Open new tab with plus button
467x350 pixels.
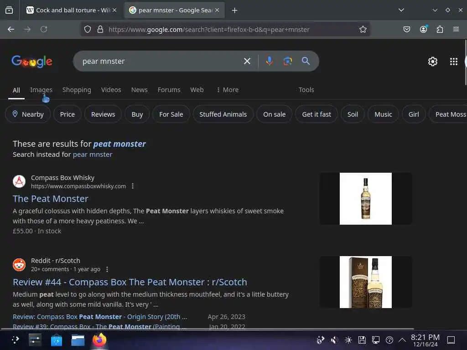235,10
